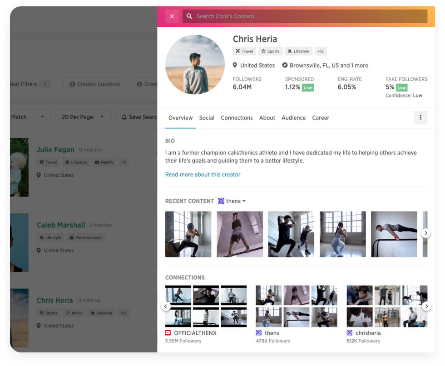Click the United States location pin icon in the profile panel
The height and width of the screenshot is (366, 445).
(235, 65)
